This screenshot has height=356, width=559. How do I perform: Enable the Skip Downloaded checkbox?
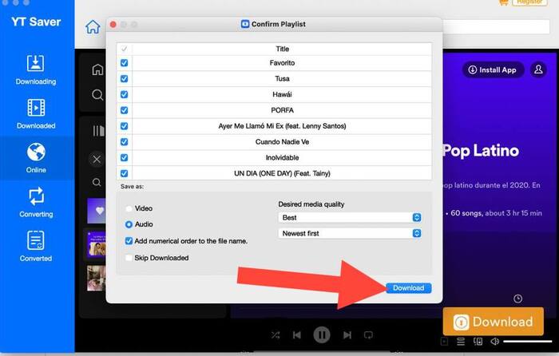[129, 258]
